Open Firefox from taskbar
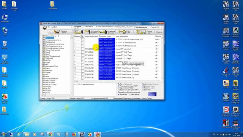This screenshot has width=243, height=137. tap(74, 134)
